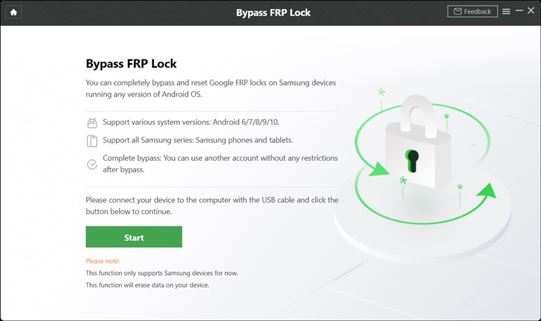The image size is (541, 321).
Task: Click the only supports Samsung devices note
Action: 162,273
